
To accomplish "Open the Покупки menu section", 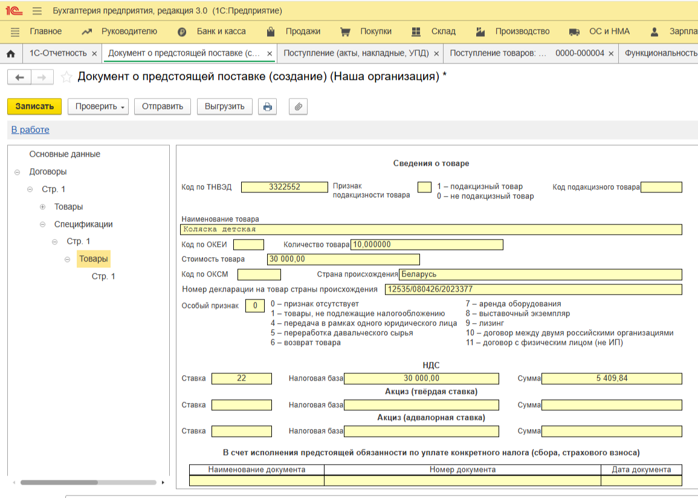I will tap(376, 31).
